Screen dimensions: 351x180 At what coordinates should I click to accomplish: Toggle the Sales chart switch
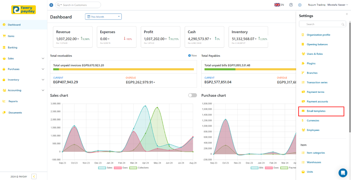[193, 95]
